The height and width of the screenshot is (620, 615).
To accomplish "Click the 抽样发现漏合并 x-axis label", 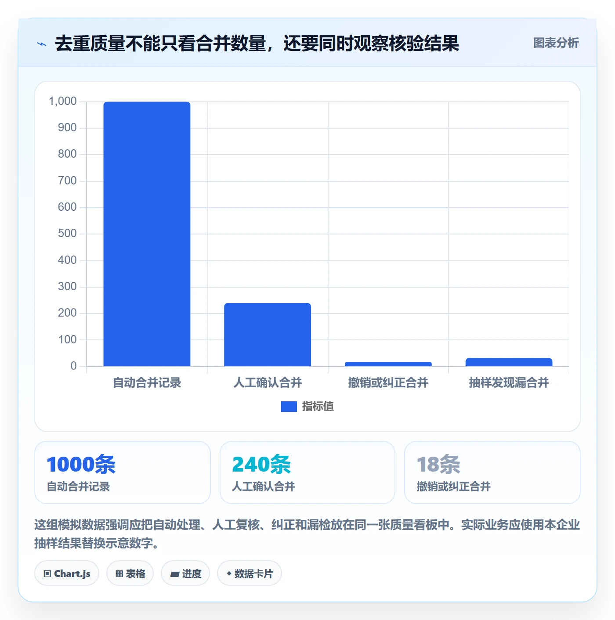I will point(509,382).
